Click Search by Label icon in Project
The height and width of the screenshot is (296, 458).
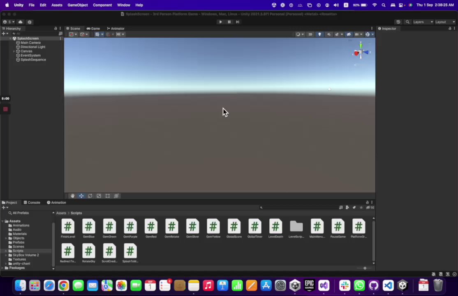tap(354, 208)
